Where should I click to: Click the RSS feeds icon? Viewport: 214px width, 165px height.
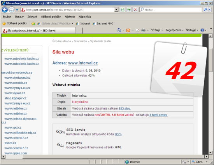coord(128,30)
